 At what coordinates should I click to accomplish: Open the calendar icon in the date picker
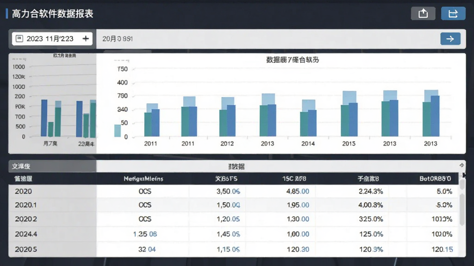tap(19, 39)
